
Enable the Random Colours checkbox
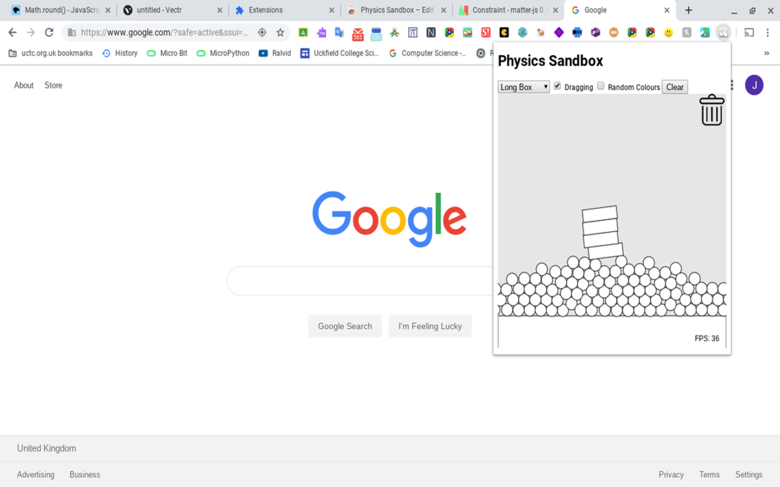(600, 86)
